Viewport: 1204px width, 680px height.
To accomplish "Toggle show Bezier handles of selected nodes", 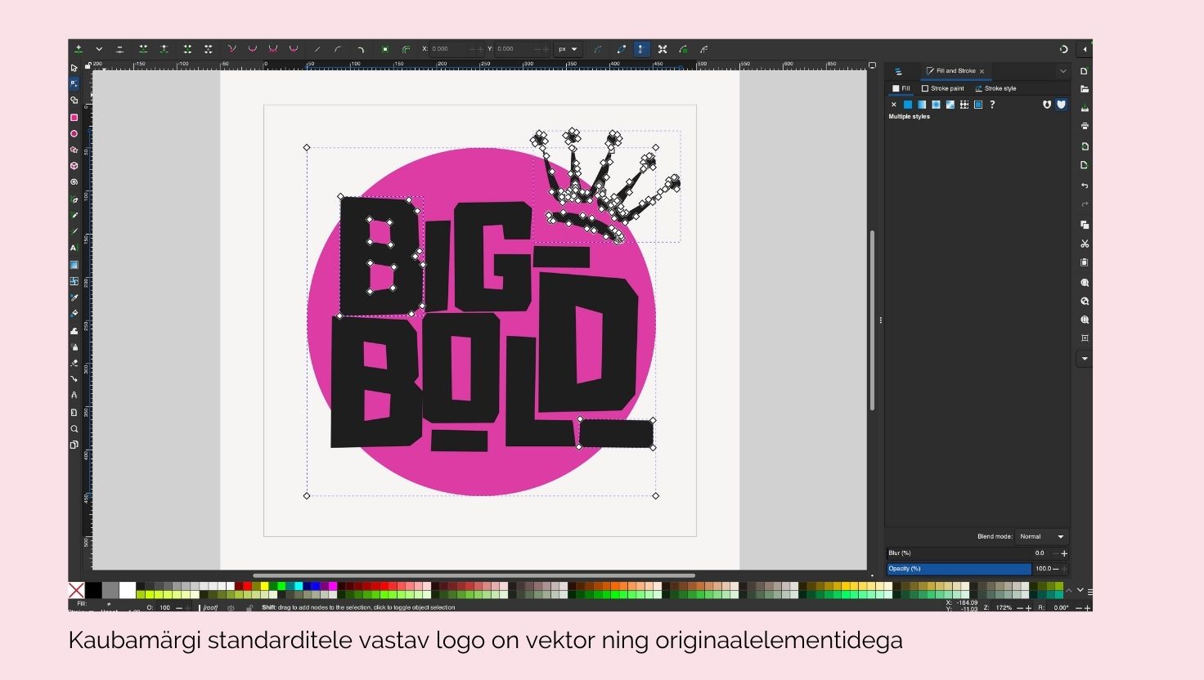I will (x=642, y=49).
